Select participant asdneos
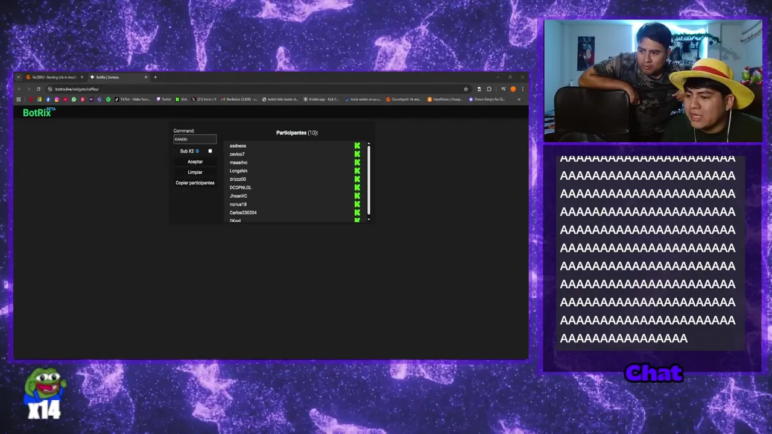This screenshot has height=434, width=772. [238, 146]
